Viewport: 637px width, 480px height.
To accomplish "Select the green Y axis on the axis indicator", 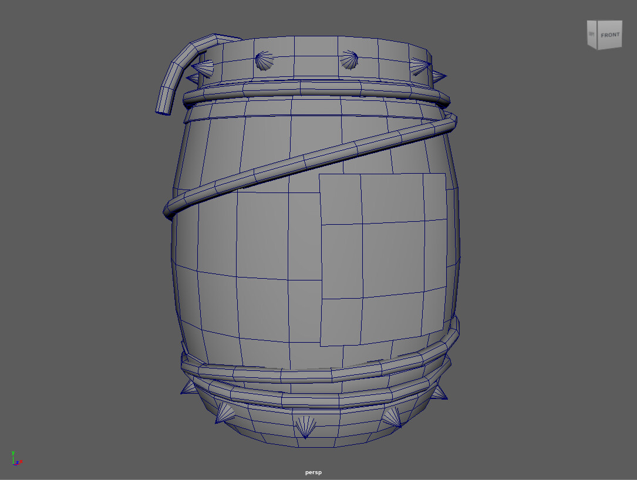I will pos(13,459).
